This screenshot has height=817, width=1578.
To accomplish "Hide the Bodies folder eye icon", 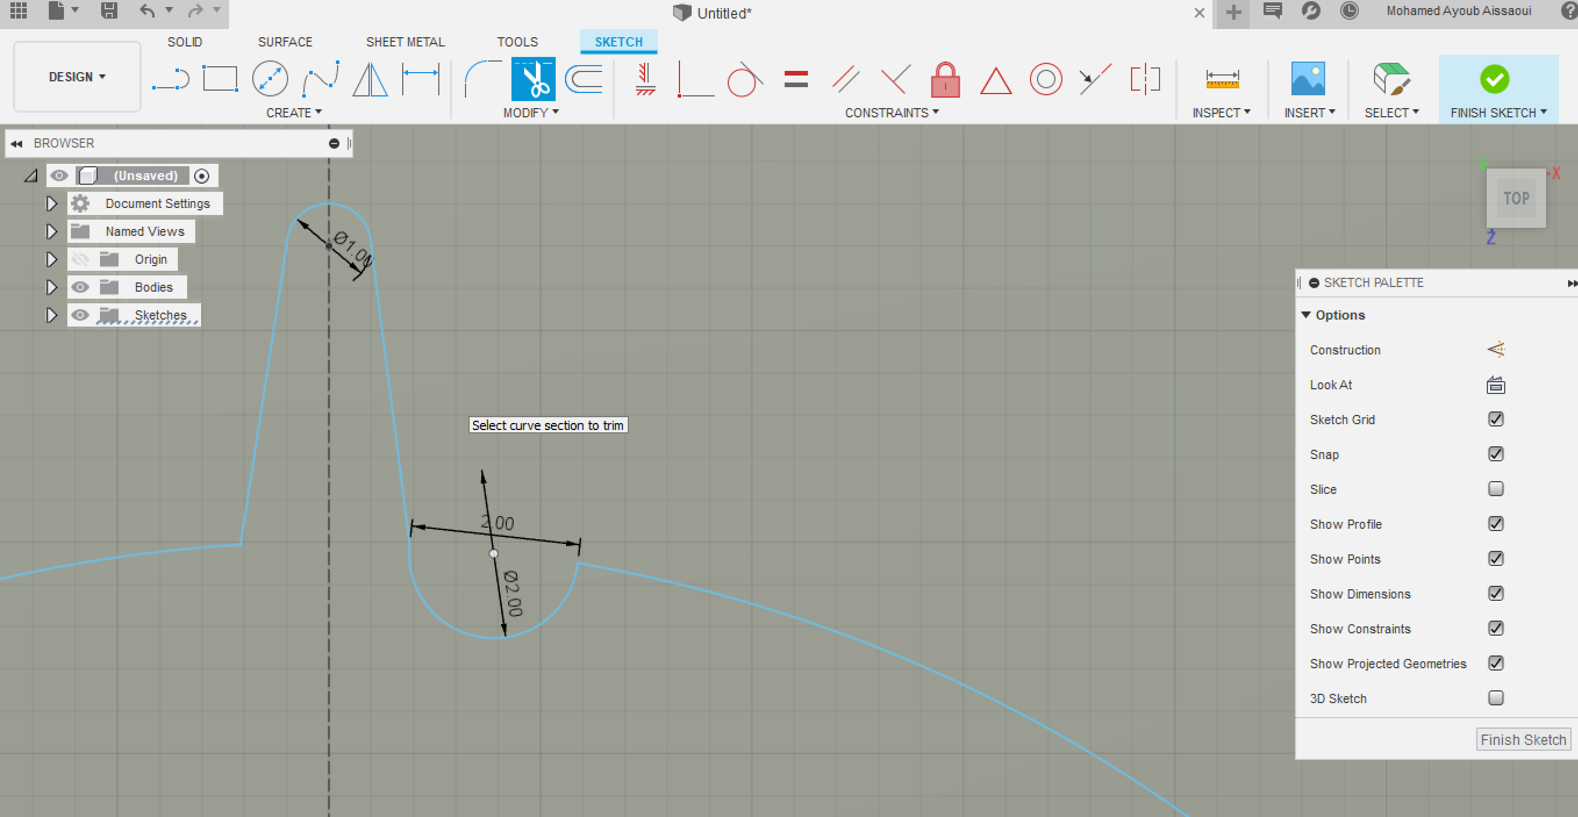I will point(80,287).
